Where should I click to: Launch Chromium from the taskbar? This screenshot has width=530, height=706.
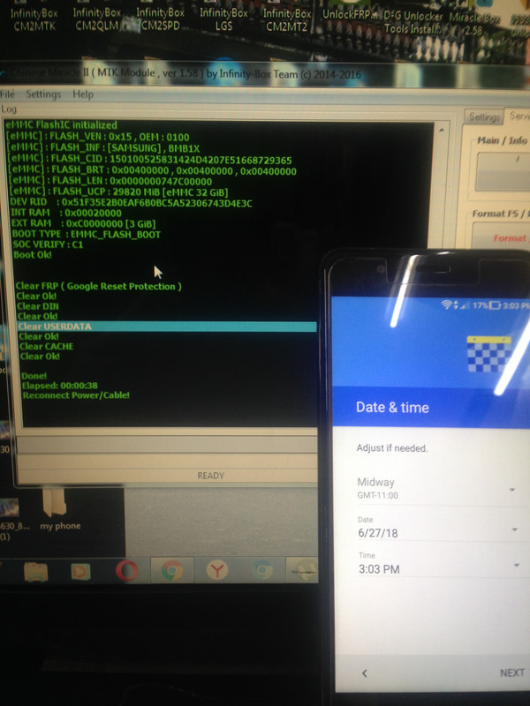[x=262, y=570]
